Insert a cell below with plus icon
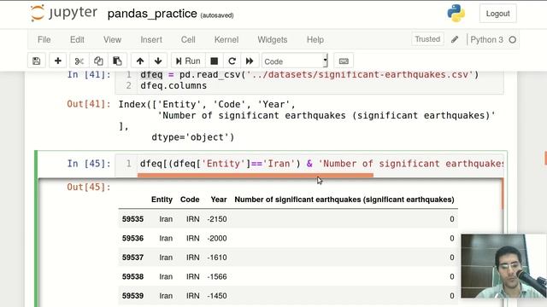The height and width of the screenshot is (307, 547). [x=58, y=61]
